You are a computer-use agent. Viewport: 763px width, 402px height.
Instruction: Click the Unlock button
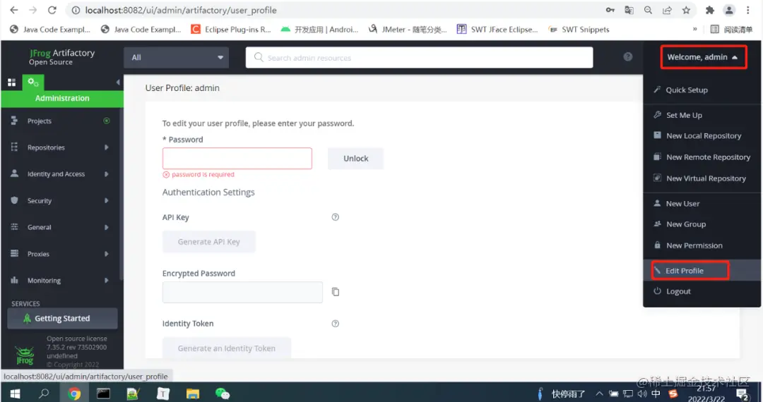click(x=355, y=158)
